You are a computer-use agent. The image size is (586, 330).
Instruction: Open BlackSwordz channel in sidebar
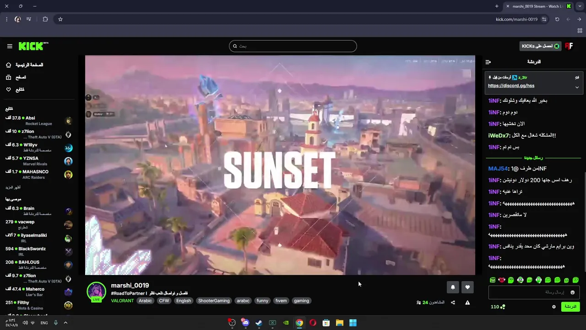pyautogui.click(x=39, y=252)
